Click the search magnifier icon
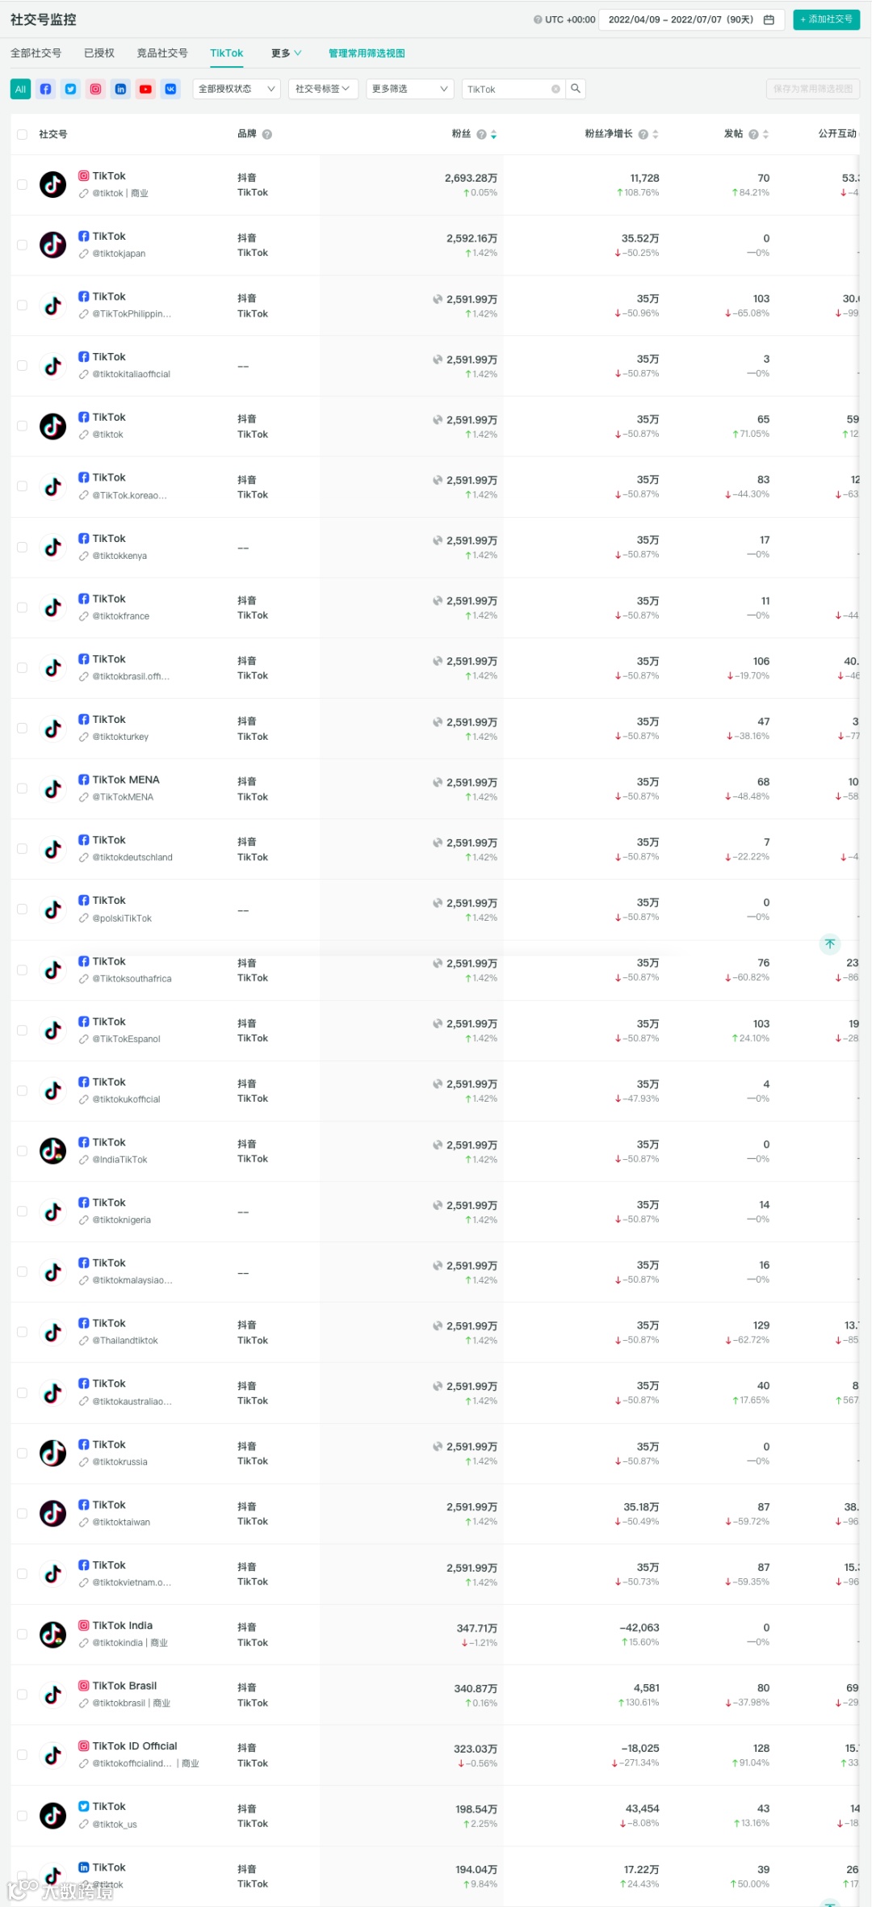 [x=576, y=89]
